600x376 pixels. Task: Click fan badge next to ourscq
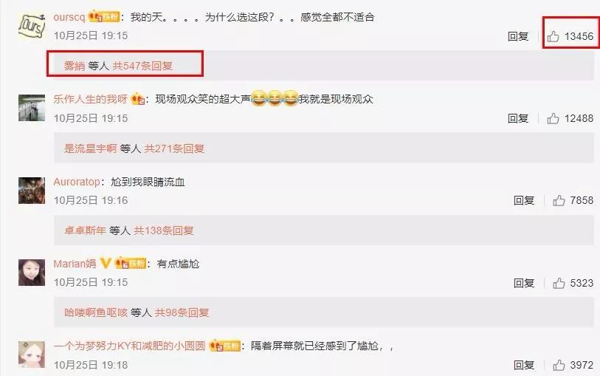[x=104, y=17]
